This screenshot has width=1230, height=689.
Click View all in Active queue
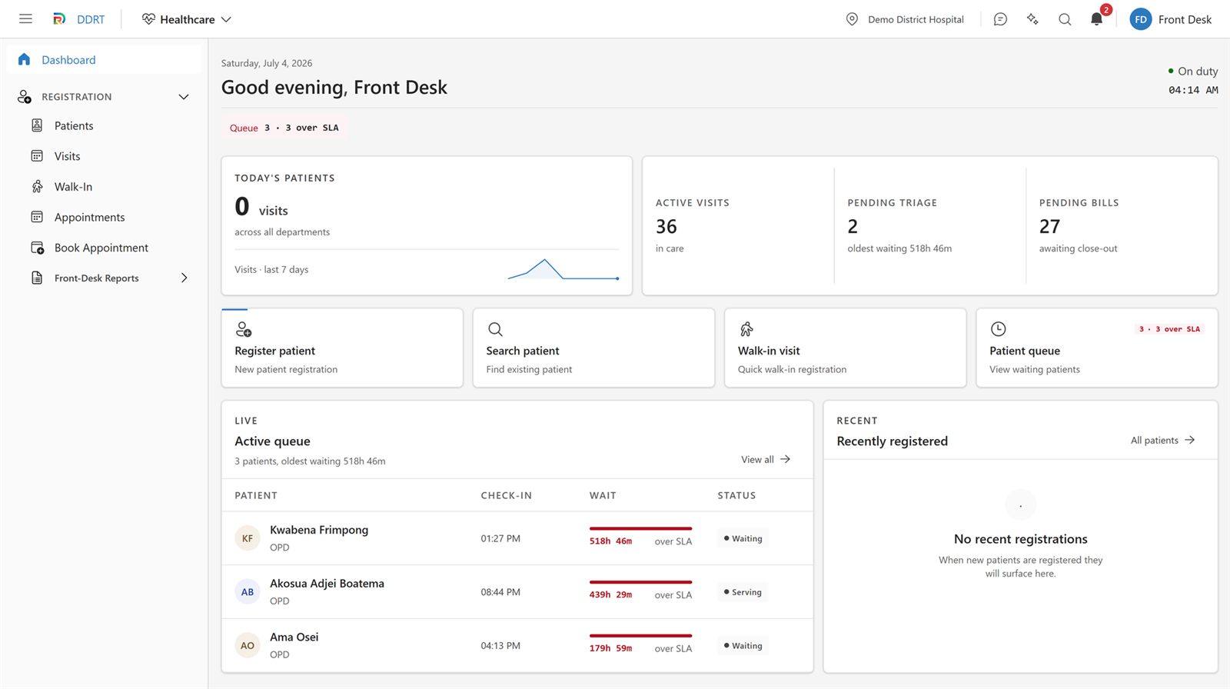coord(766,459)
